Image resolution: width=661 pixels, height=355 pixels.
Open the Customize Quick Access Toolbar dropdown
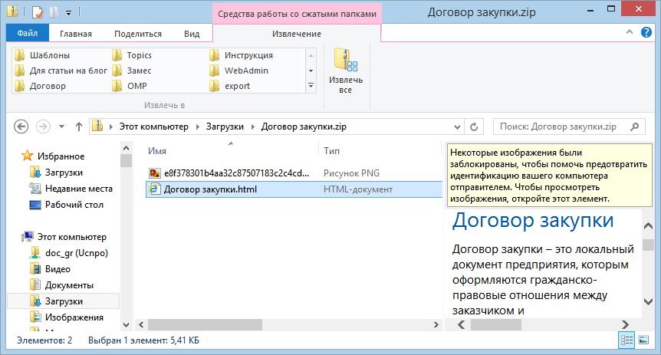pos(68,13)
